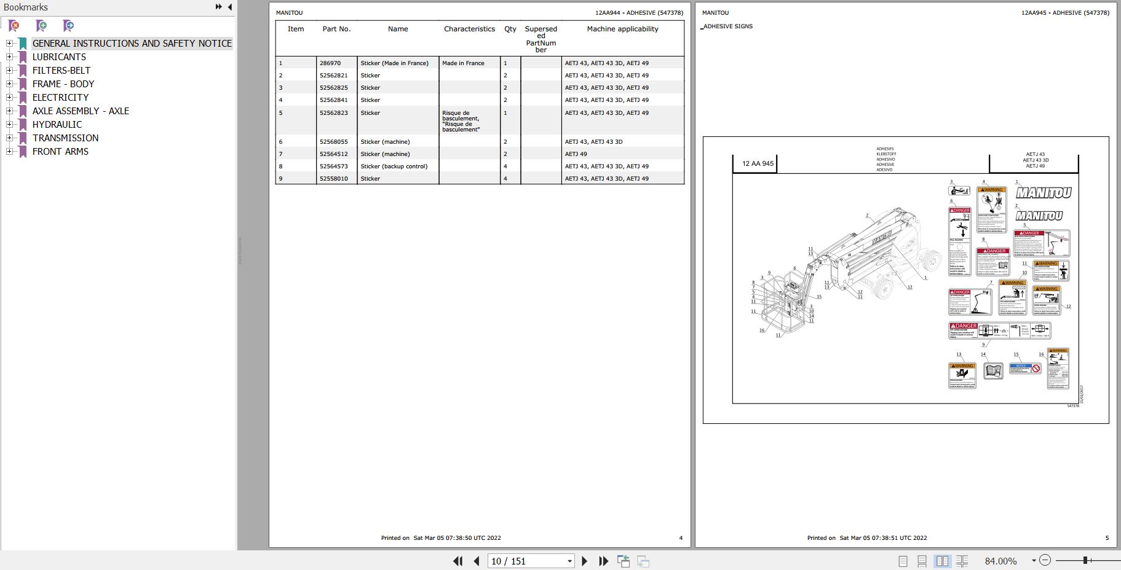Switch to continuous facing pages view
Screen dimensions: 1121x570
tap(962, 561)
